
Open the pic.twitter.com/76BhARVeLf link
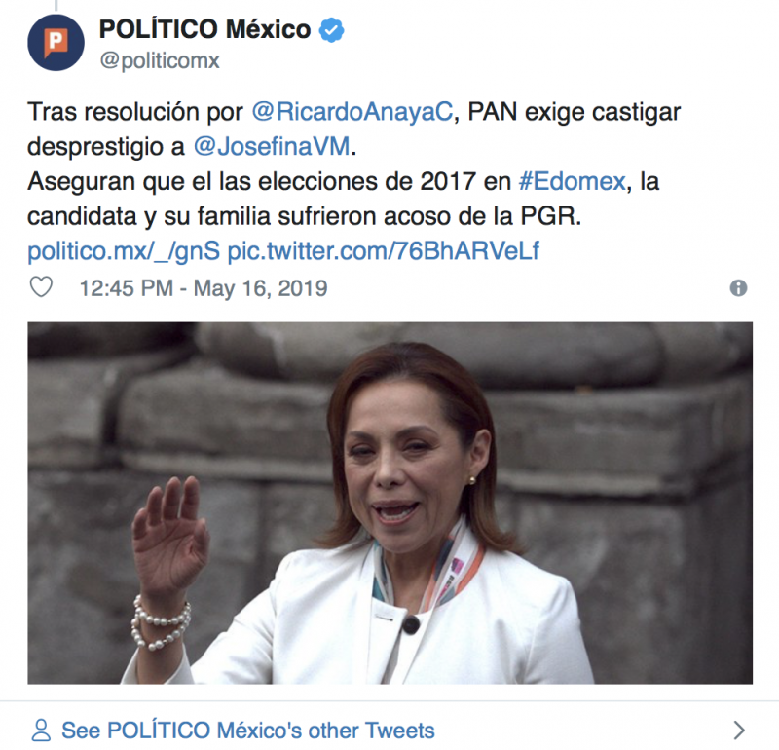tap(383, 251)
